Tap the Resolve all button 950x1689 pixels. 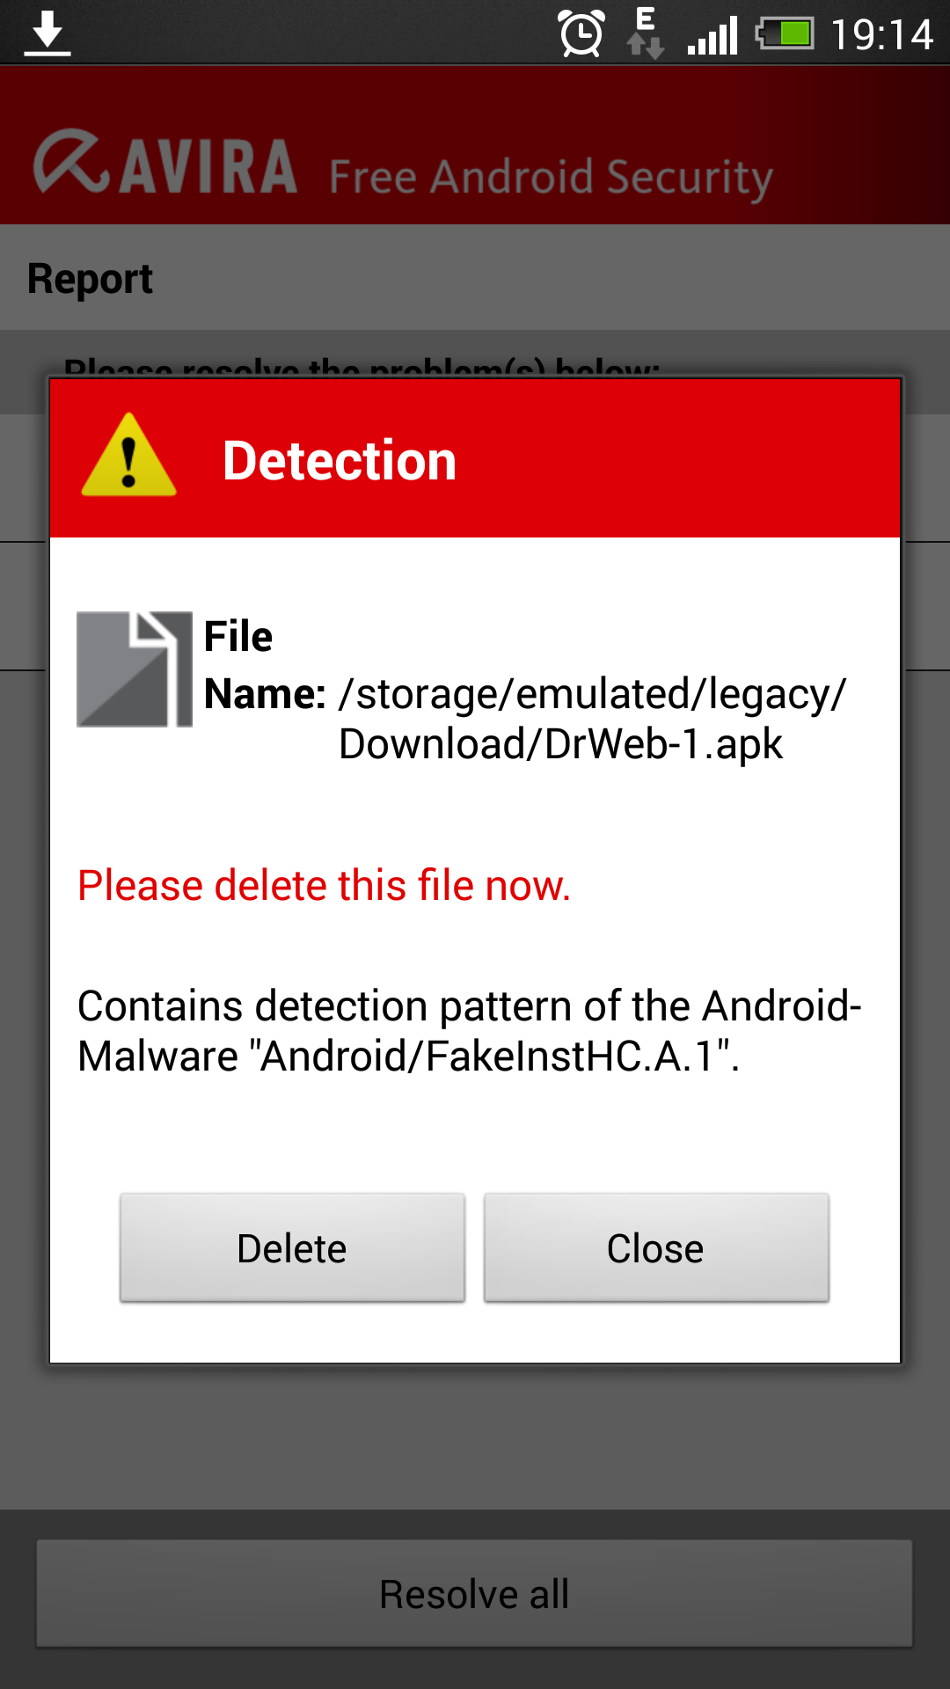(x=474, y=1593)
